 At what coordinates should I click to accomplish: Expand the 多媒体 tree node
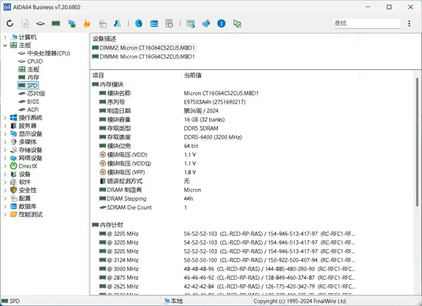5,142
